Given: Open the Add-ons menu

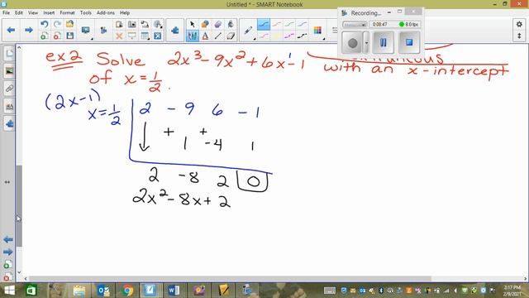Looking at the screenshot, I should tap(106, 13).
